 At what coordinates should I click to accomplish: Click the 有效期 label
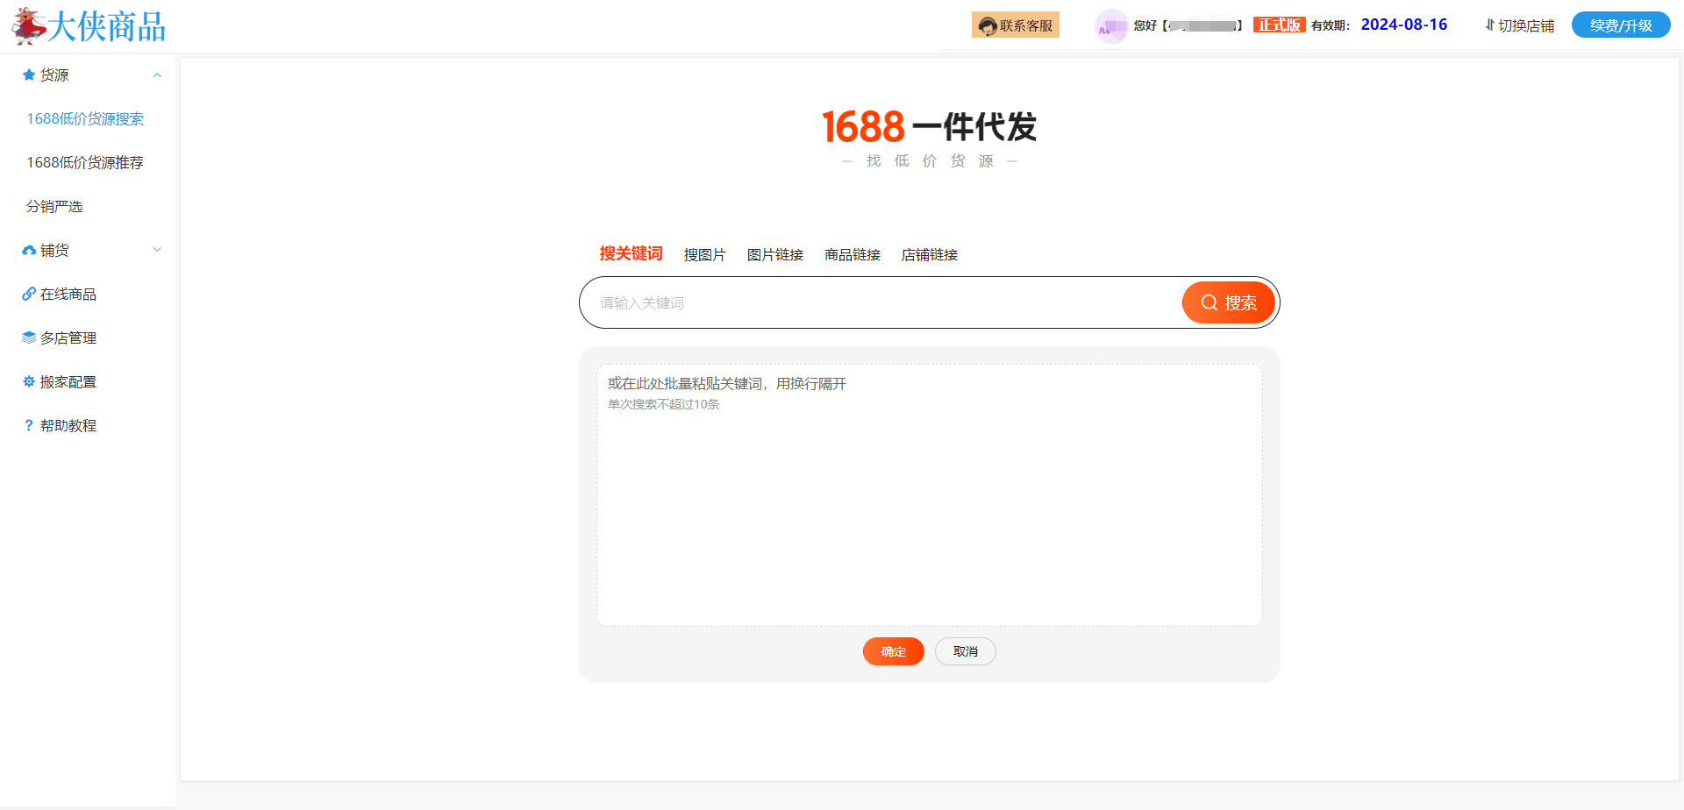pyautogui.click(x=1331, y=25)
